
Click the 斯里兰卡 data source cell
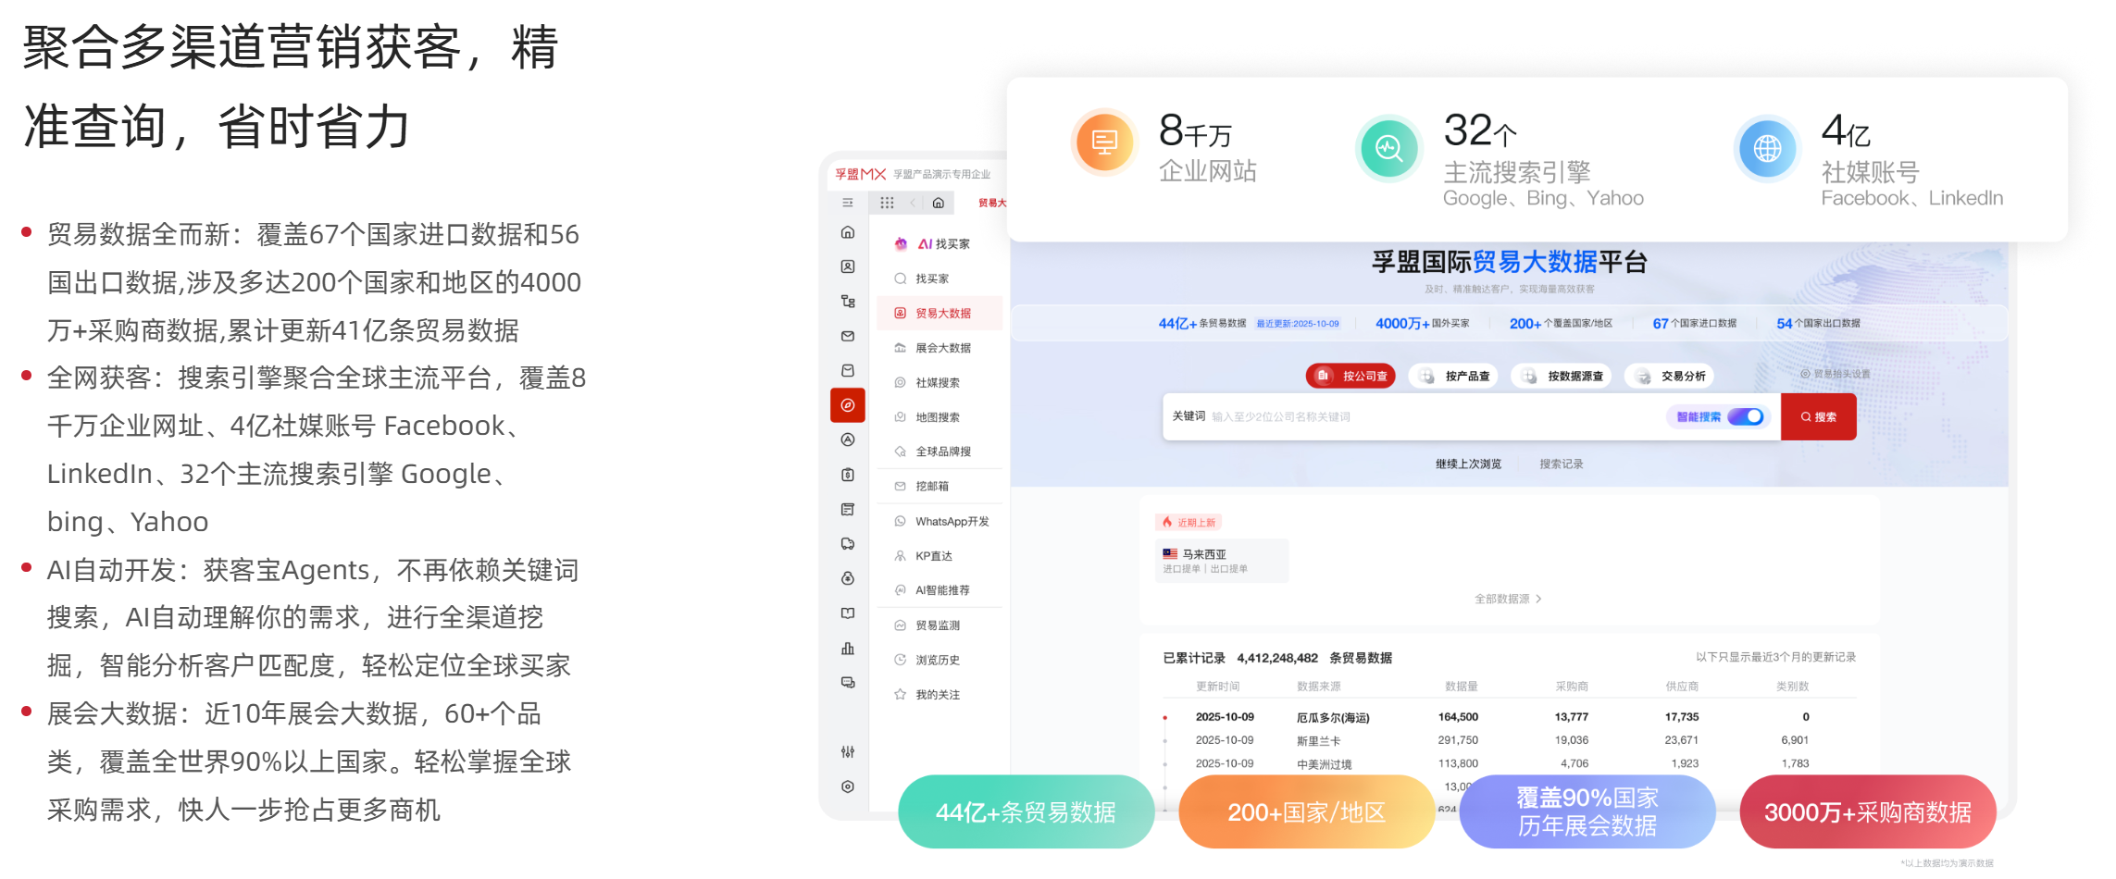click(1318, 740)
